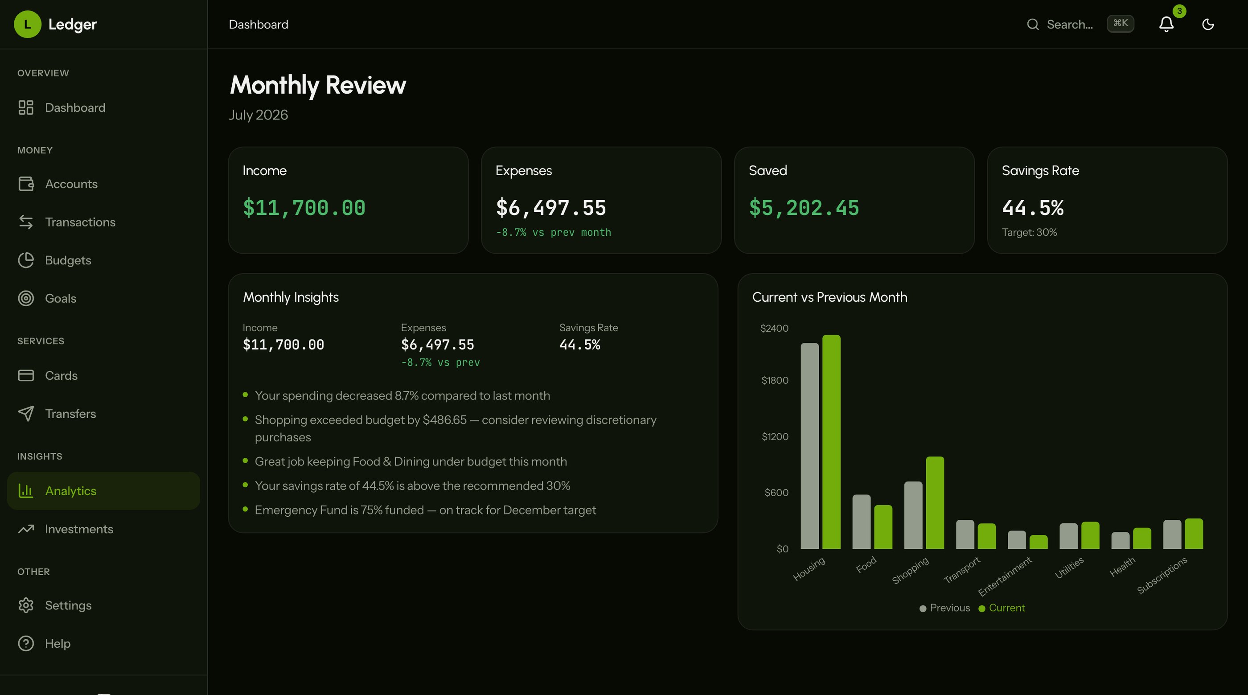Screen dimensions: 1248x695
Task: Click the Cards credit card icon
Action: 26,376
